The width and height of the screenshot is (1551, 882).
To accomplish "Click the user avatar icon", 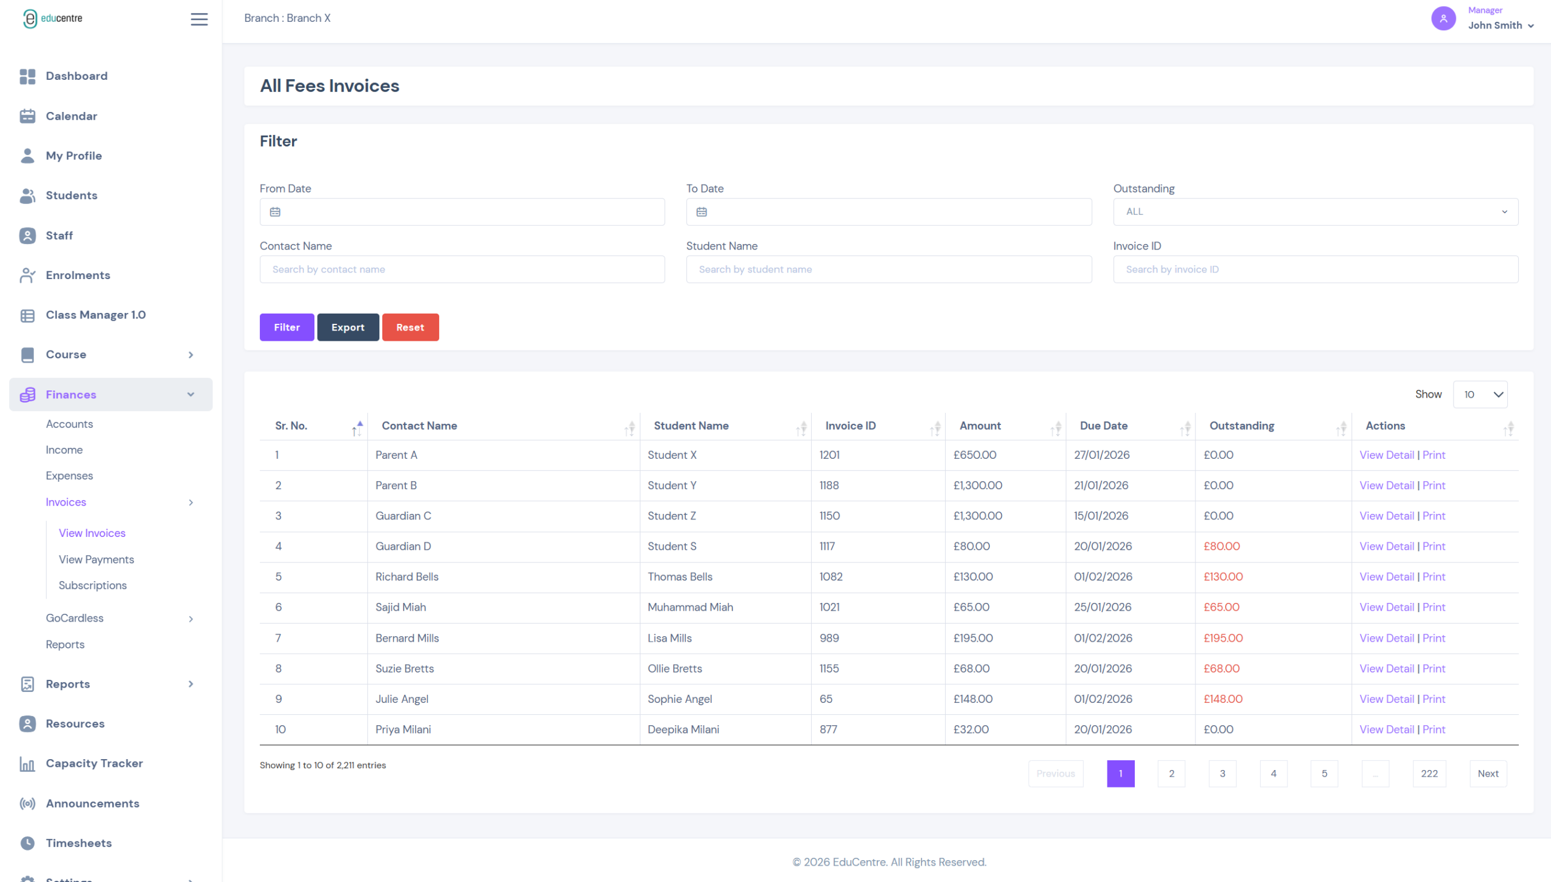I will (x=1443, y=18).
